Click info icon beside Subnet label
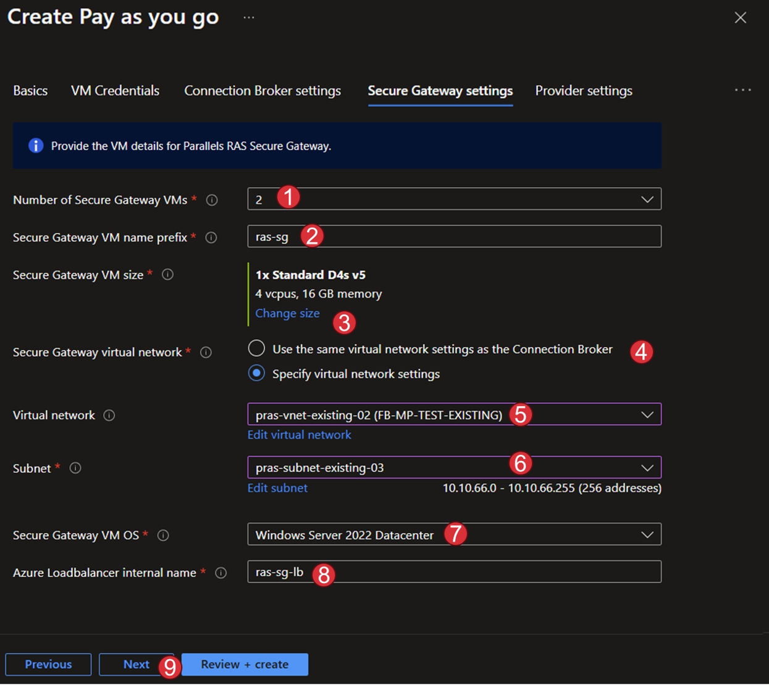The width and height of the screenshot is (769, 695). [x=75, y=468]
